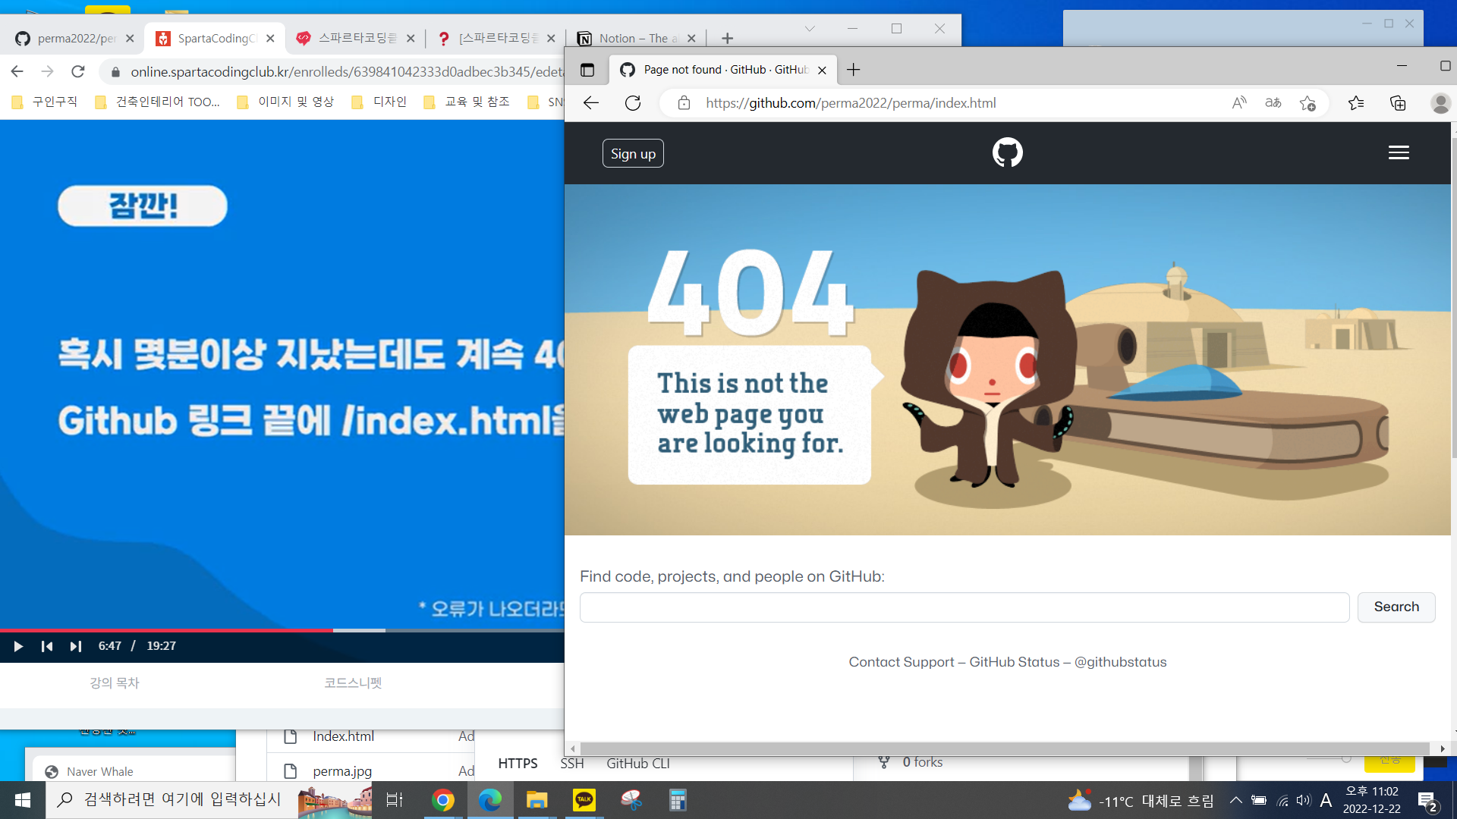Switch to the SpartaCodingClub tab

coord(215,38)
